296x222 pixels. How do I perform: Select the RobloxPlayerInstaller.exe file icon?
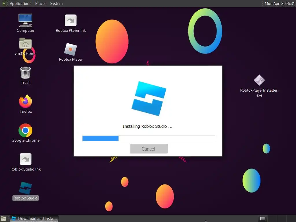(x=259, y=80)
